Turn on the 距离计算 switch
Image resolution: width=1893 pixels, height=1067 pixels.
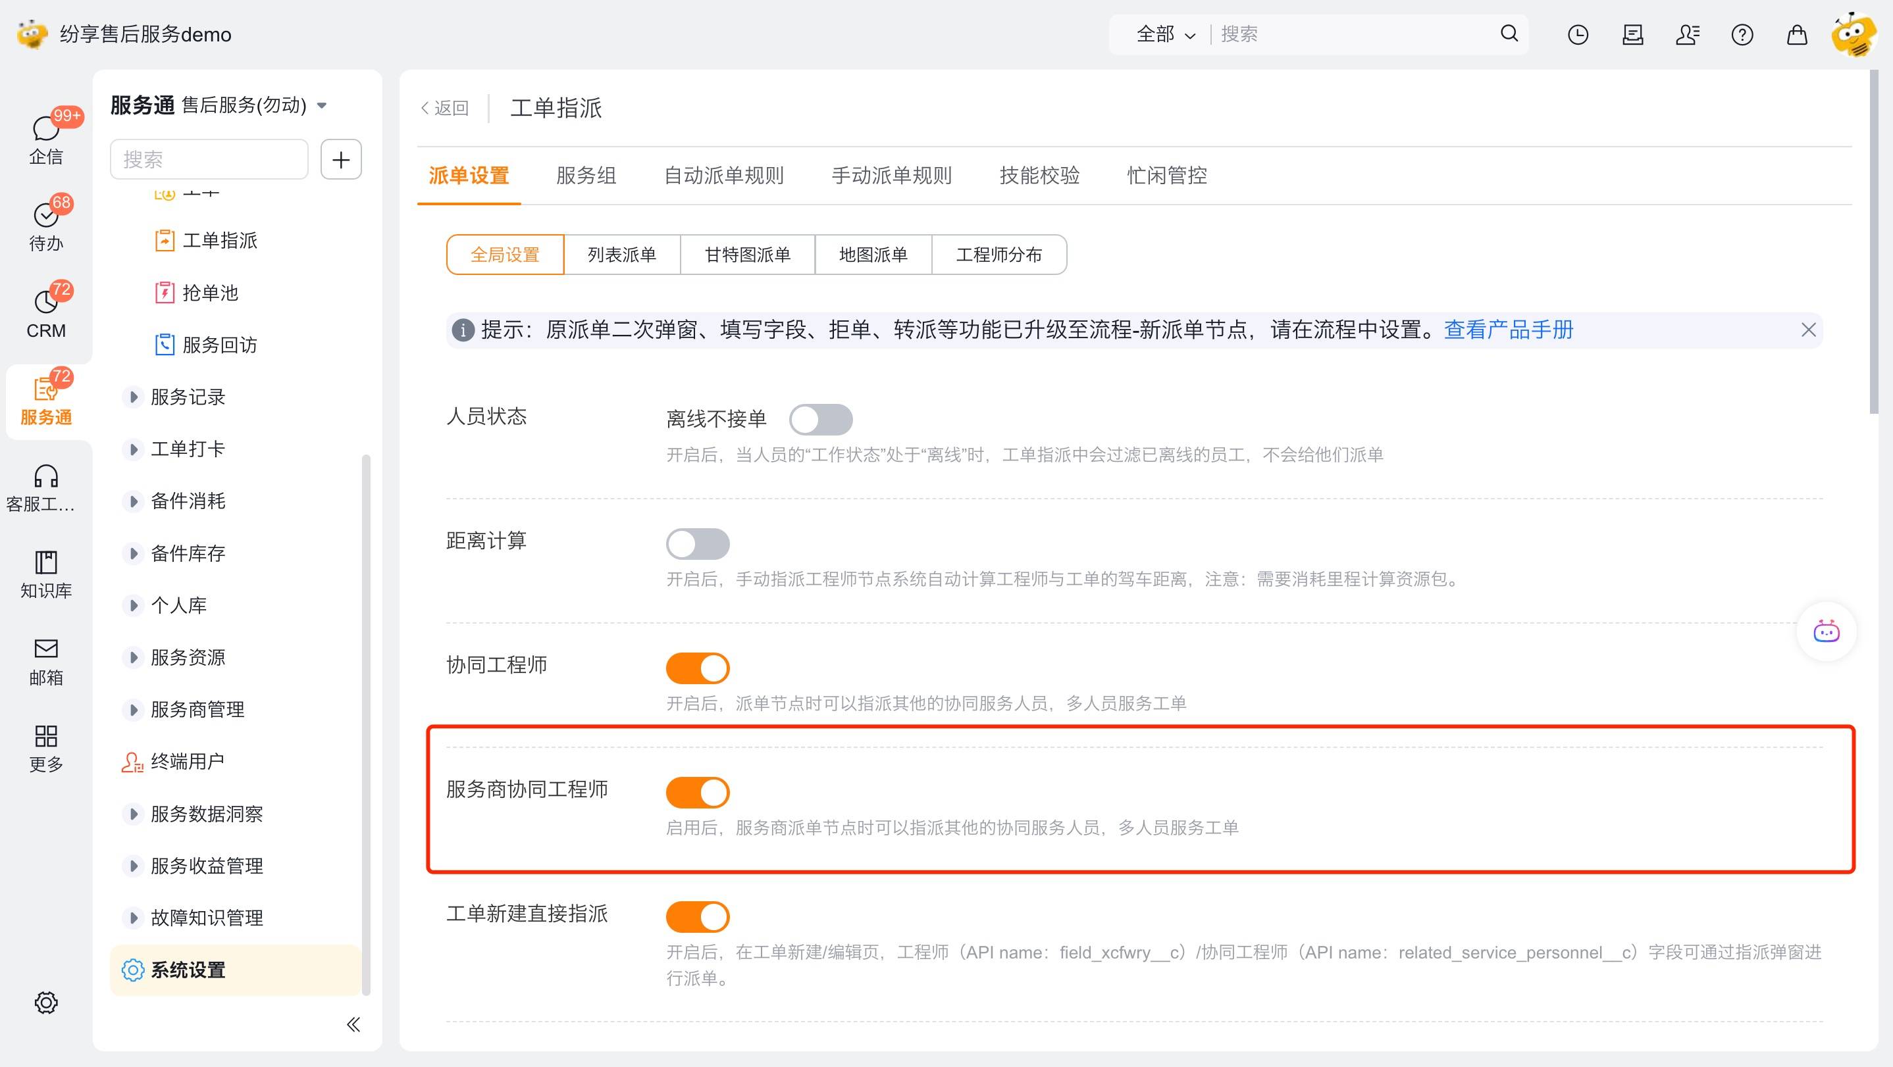point(698,544)
